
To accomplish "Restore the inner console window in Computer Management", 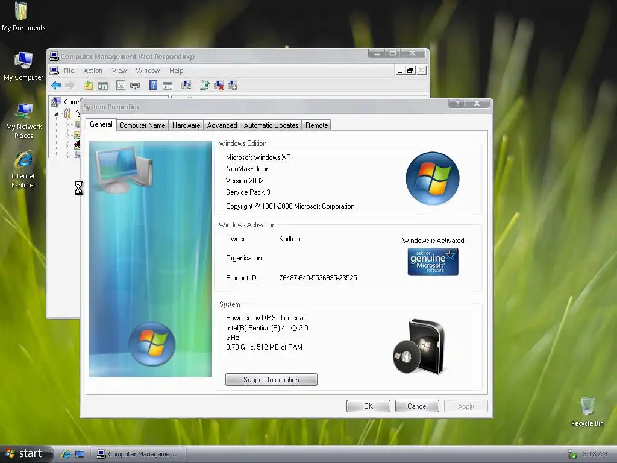I will click(x=410, y=71).
